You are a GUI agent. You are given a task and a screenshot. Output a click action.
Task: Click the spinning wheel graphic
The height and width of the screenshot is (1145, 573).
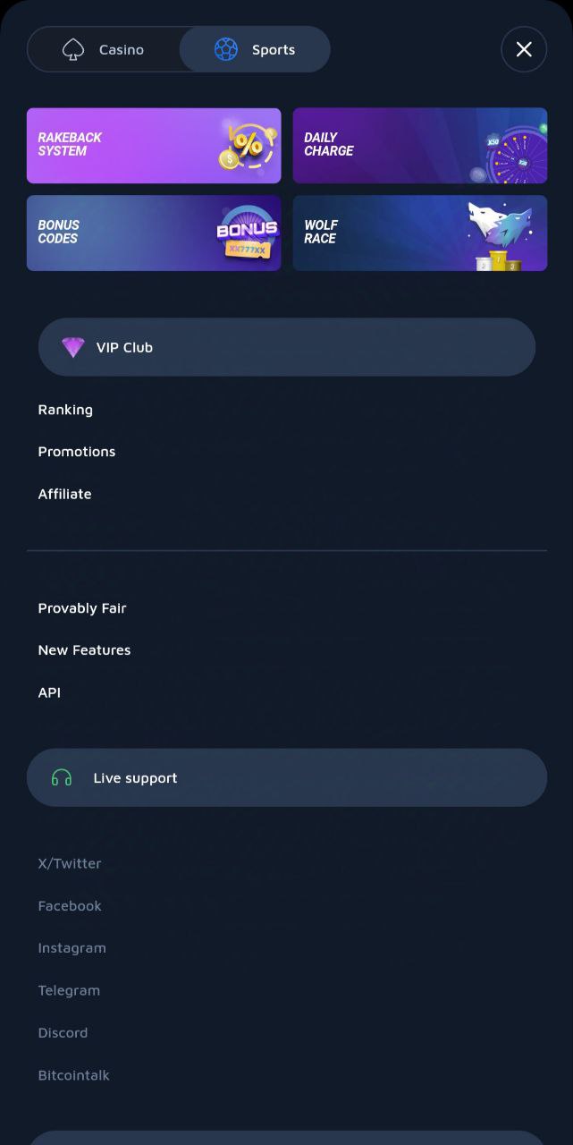point(516,156)
